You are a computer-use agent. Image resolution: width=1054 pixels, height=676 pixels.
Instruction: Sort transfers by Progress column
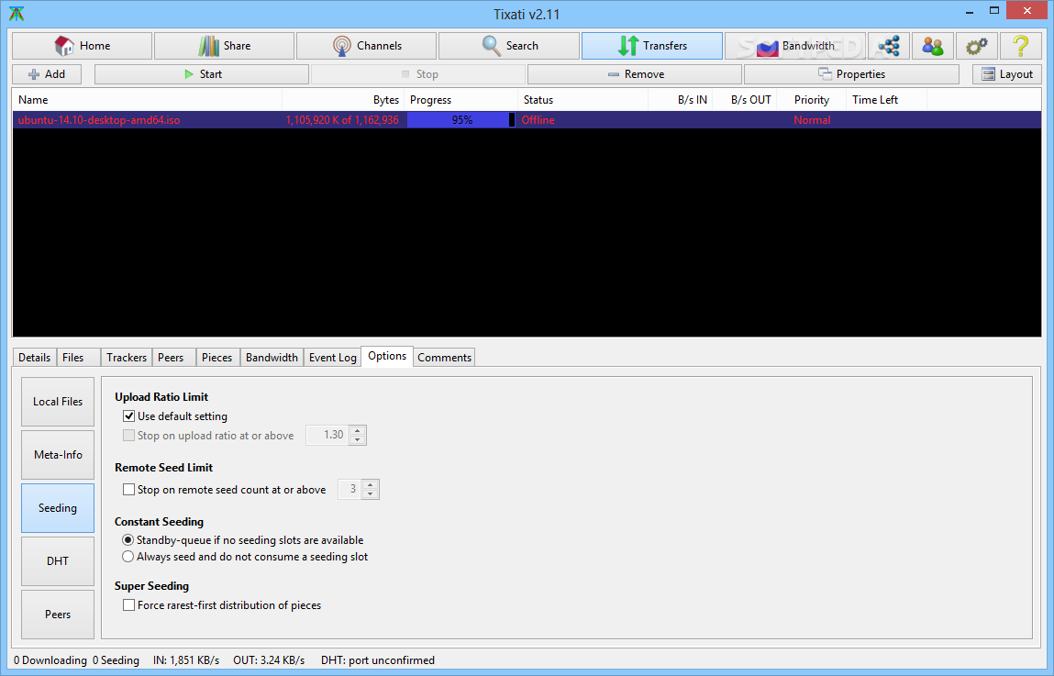click(461, 99)
